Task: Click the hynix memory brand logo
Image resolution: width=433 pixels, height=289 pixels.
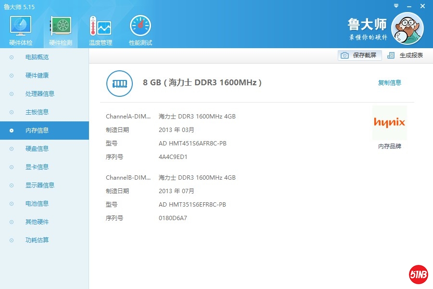Action: (x=389, y=122)
